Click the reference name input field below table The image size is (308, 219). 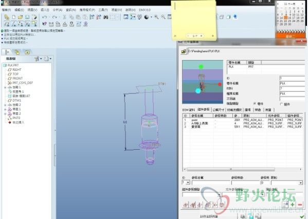(210, 183)
